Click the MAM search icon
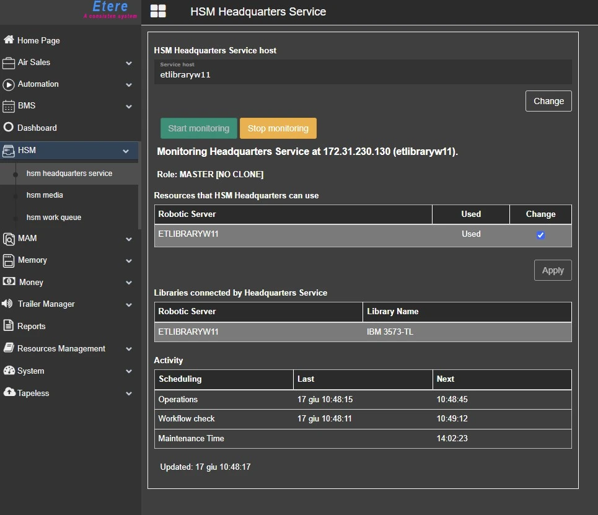598x515 pixels. click(9, 239)
